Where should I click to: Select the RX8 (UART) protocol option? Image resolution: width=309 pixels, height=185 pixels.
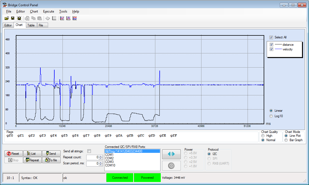pyautogui.click(x=209, y=163)
